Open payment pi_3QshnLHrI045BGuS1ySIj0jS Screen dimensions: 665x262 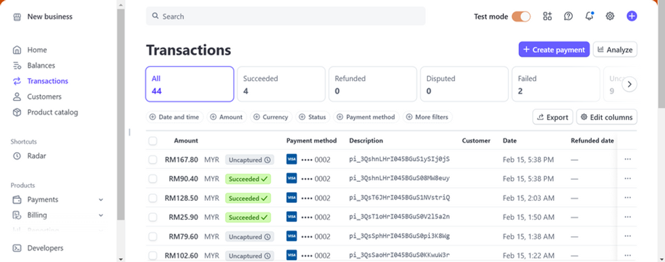coord(399,160)
